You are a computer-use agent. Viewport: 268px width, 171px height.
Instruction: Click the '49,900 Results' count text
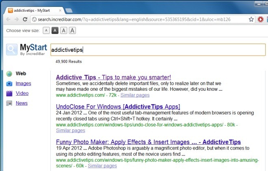[69, 62]
